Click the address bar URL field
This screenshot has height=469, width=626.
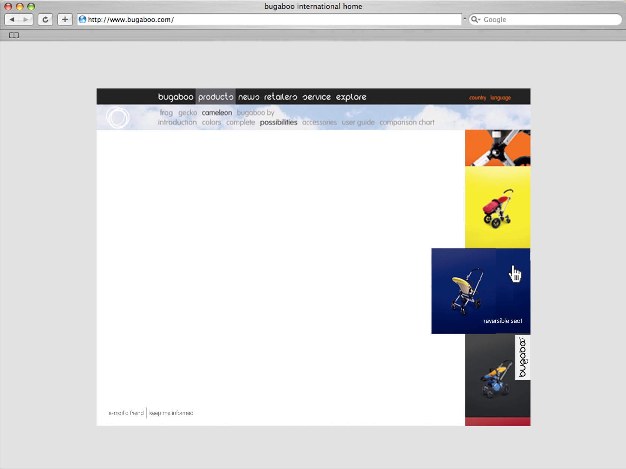tap(269, 20)
